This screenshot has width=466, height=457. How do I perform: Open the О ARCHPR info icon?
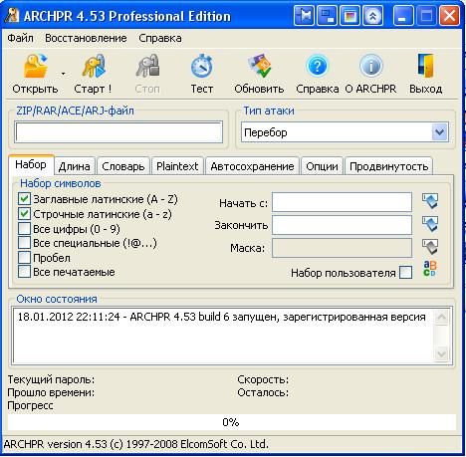click(371, 66)
